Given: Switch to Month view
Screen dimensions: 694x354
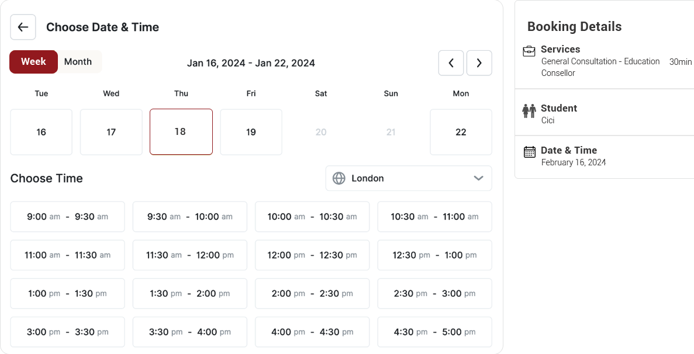Looking at the screenshot, I should point(78,62).
